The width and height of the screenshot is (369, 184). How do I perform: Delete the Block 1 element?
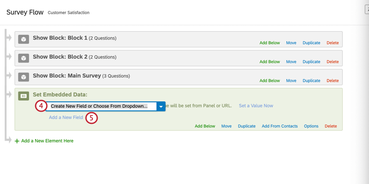(x=333, y=43)
